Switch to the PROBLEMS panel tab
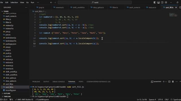This screenshot has height=101, width=181. tap(36, 82)
